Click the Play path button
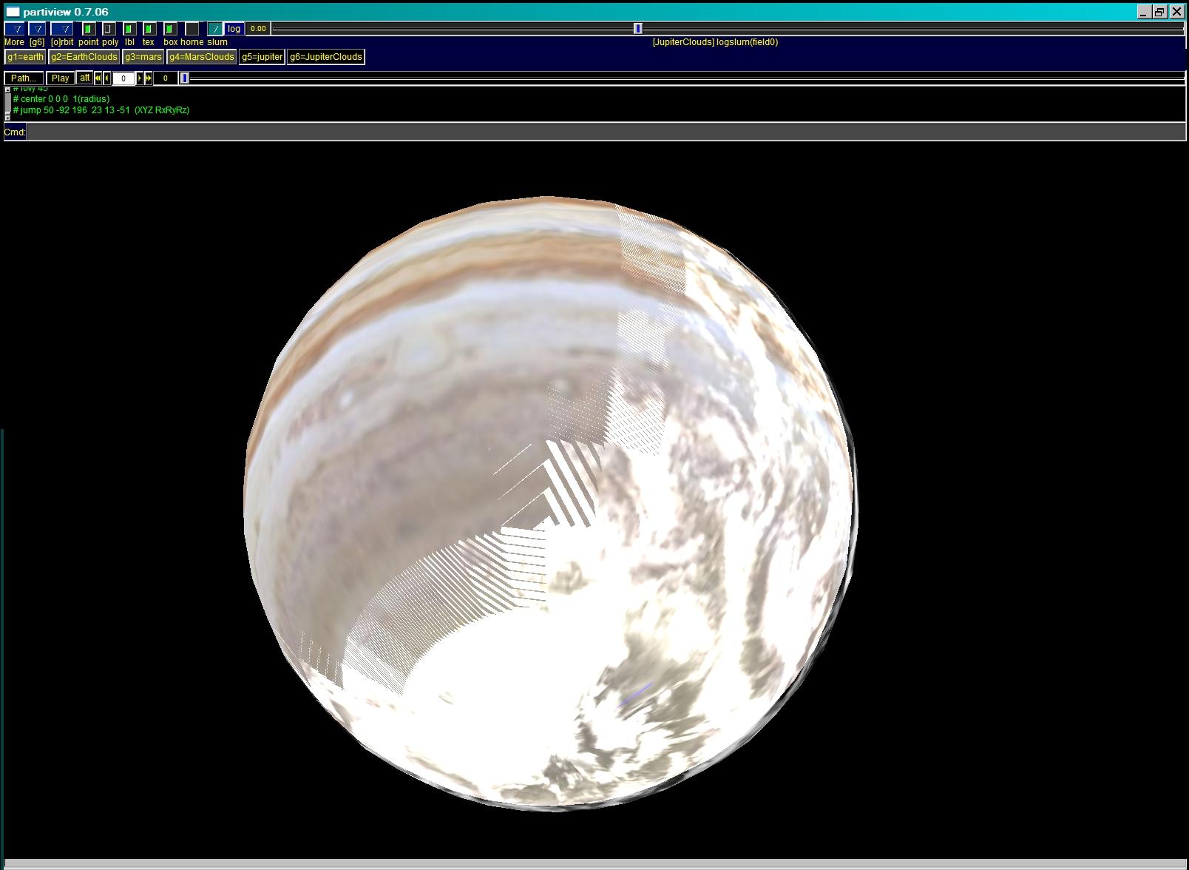1189x870 pixels. point(60,78)
